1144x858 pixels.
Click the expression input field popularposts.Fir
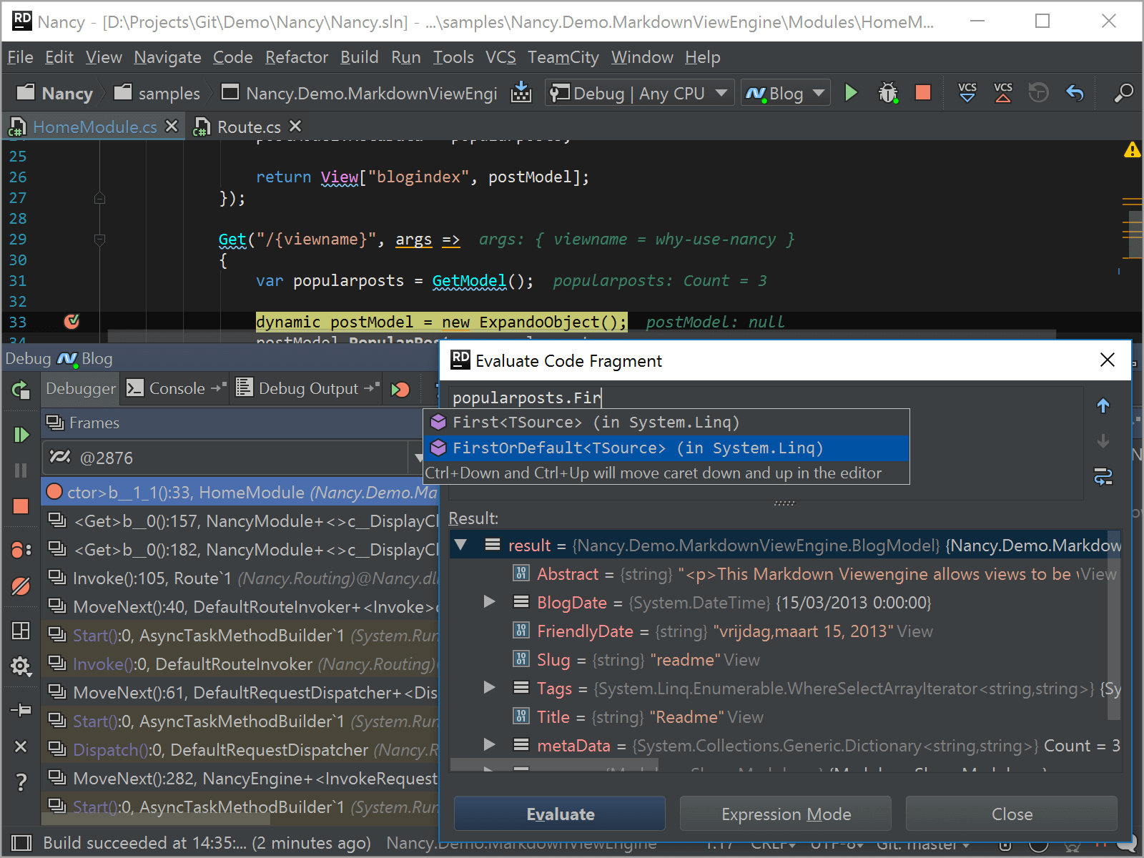765,398
